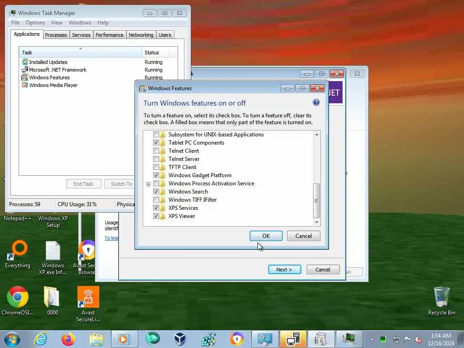Cancel the Windows Features dialog

coord(304,236)
